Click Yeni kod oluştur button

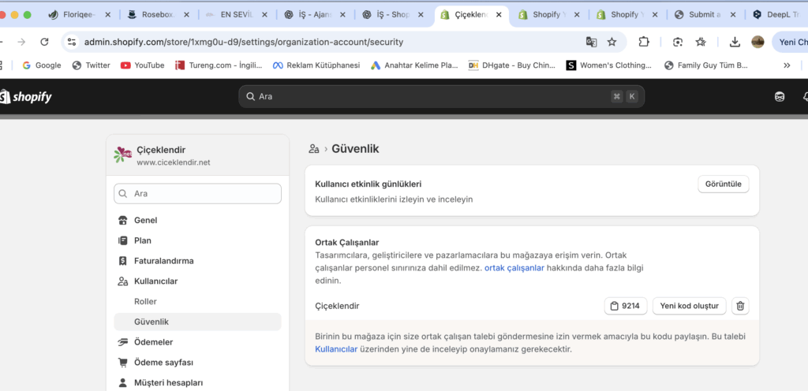[x=690, y=306]
